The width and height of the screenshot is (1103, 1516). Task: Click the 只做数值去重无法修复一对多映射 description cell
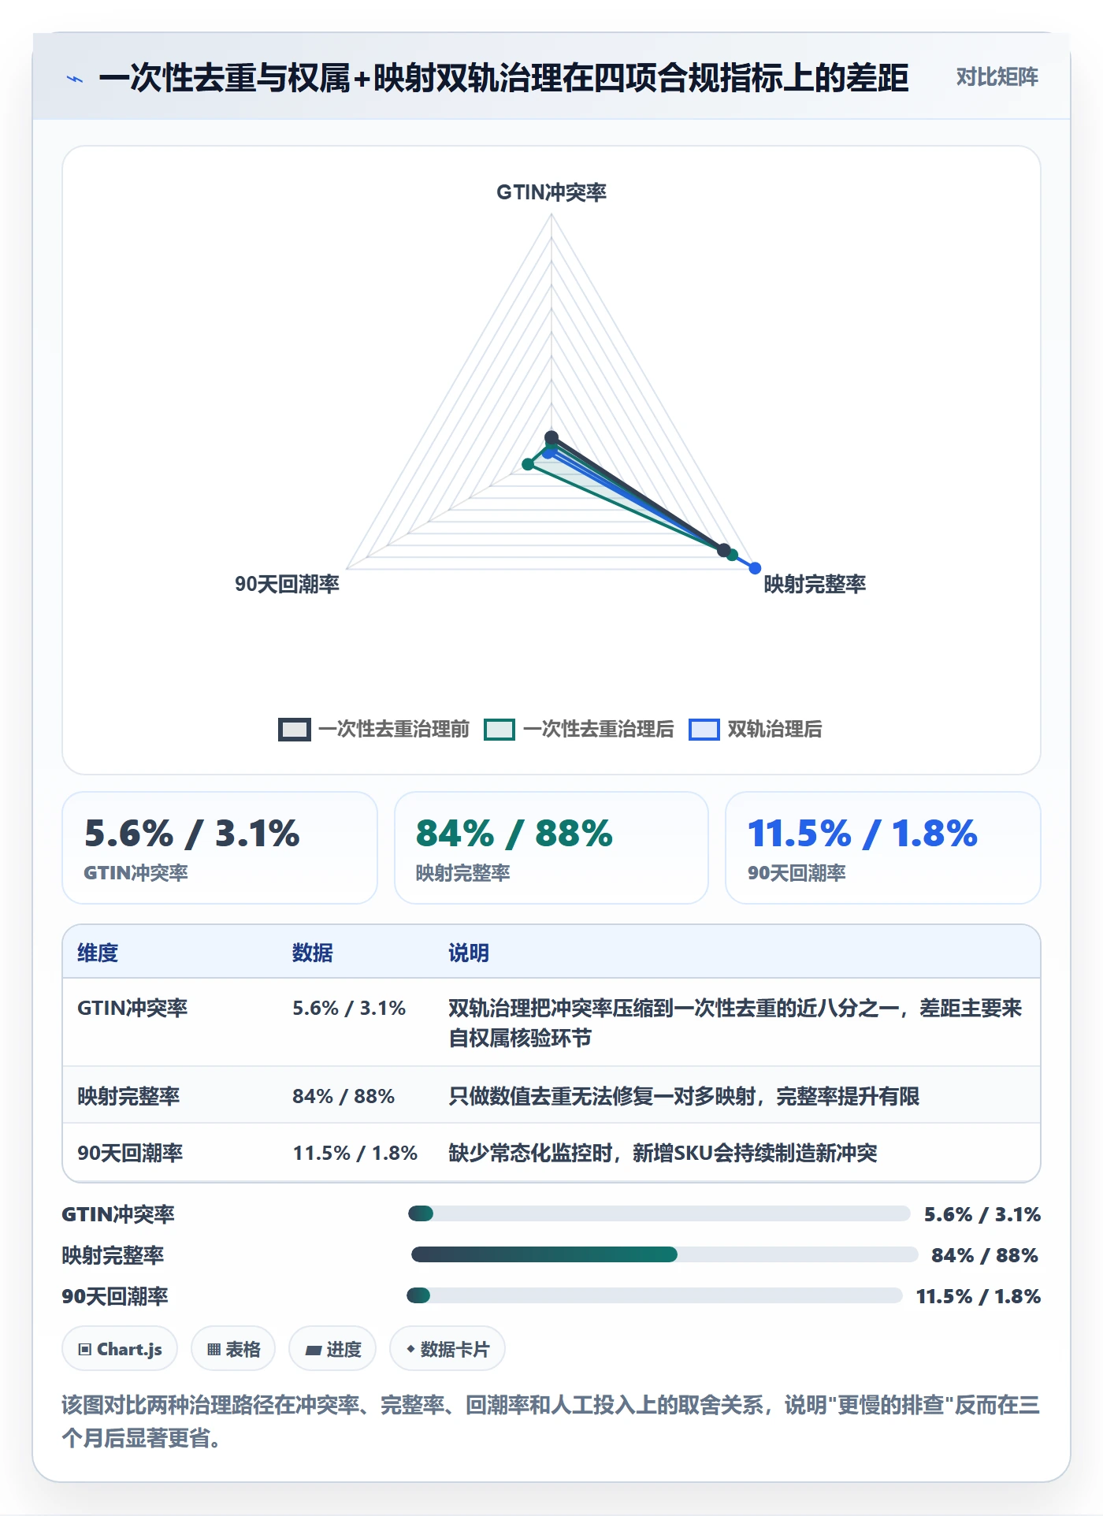coord(684,1096)
